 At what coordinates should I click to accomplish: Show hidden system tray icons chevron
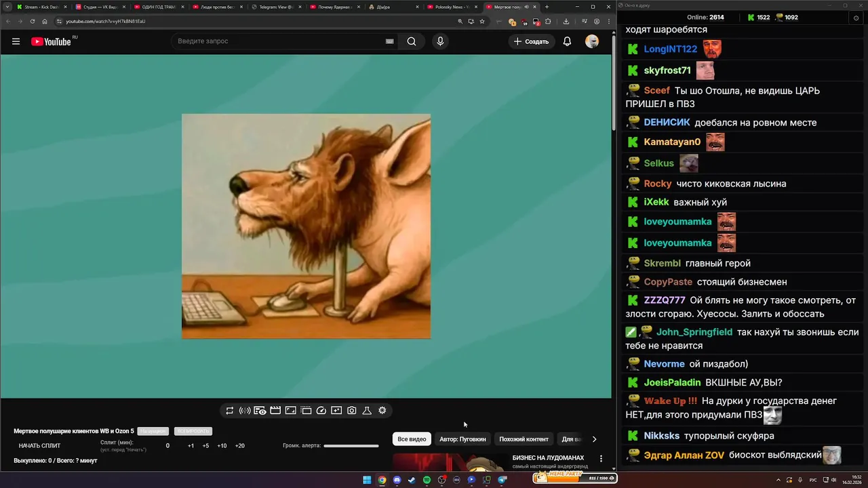tap(777, 480)
